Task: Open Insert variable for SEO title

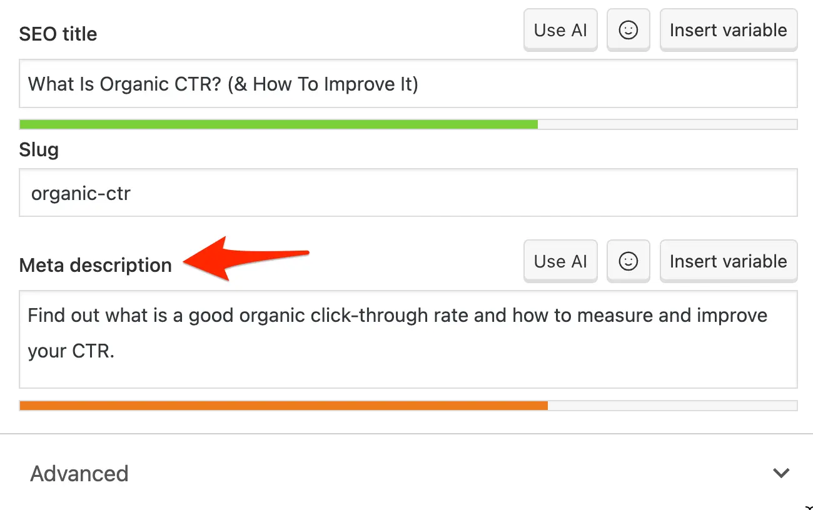Action: point(728,30)
